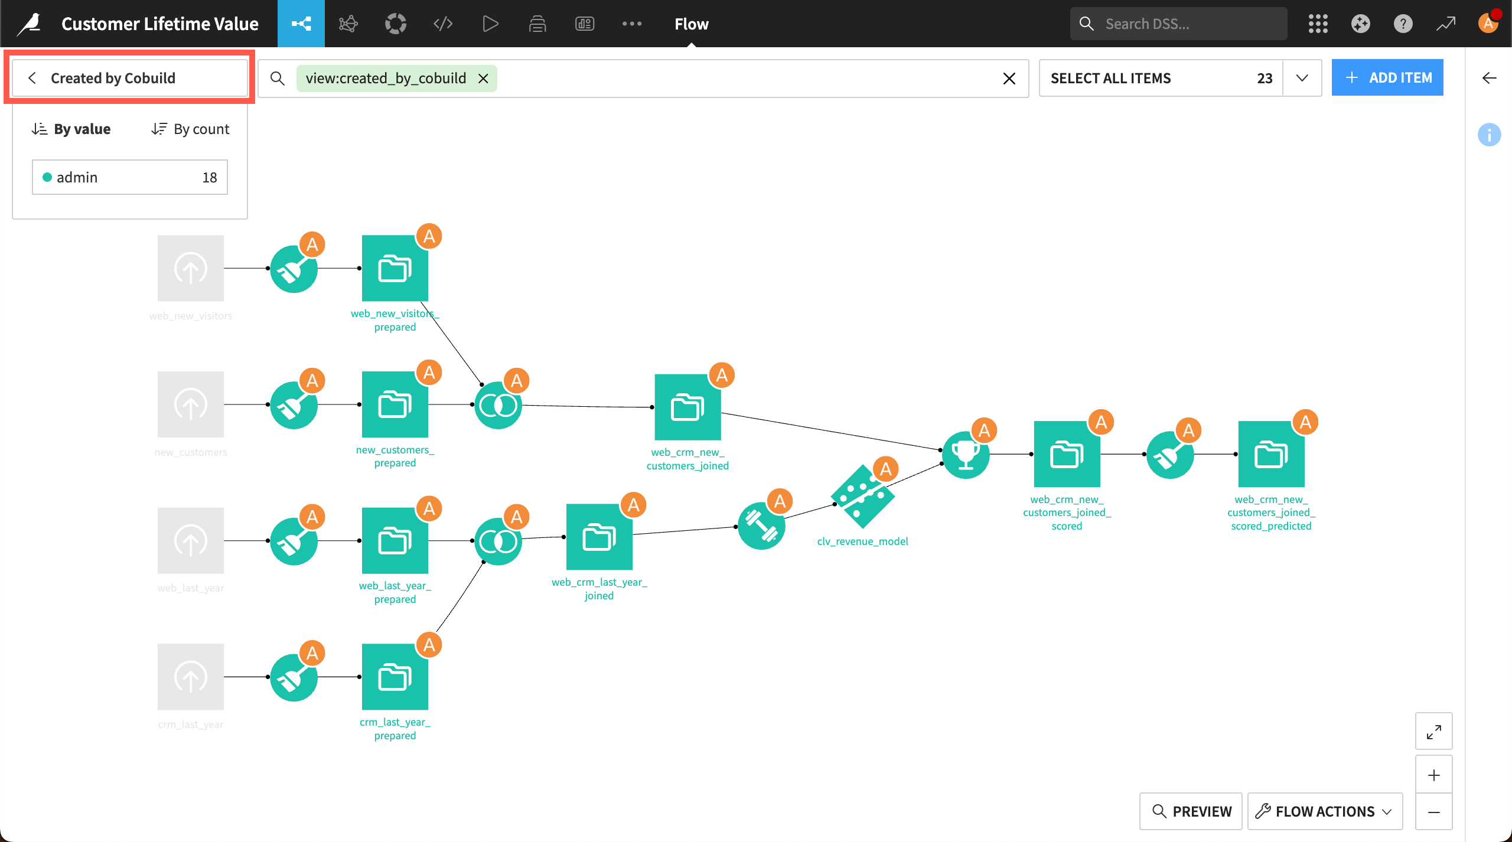Select web_crm_new_customers_joined_scored_predicted dataset
This screenshot has height=842, width=1512.
point(1272,454)
